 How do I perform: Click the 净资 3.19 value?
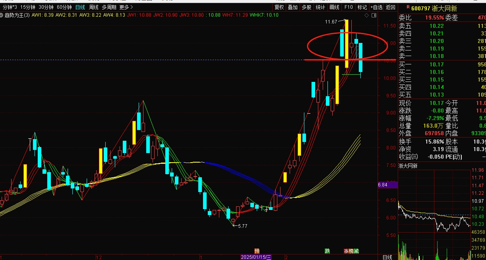click(438, 149)
